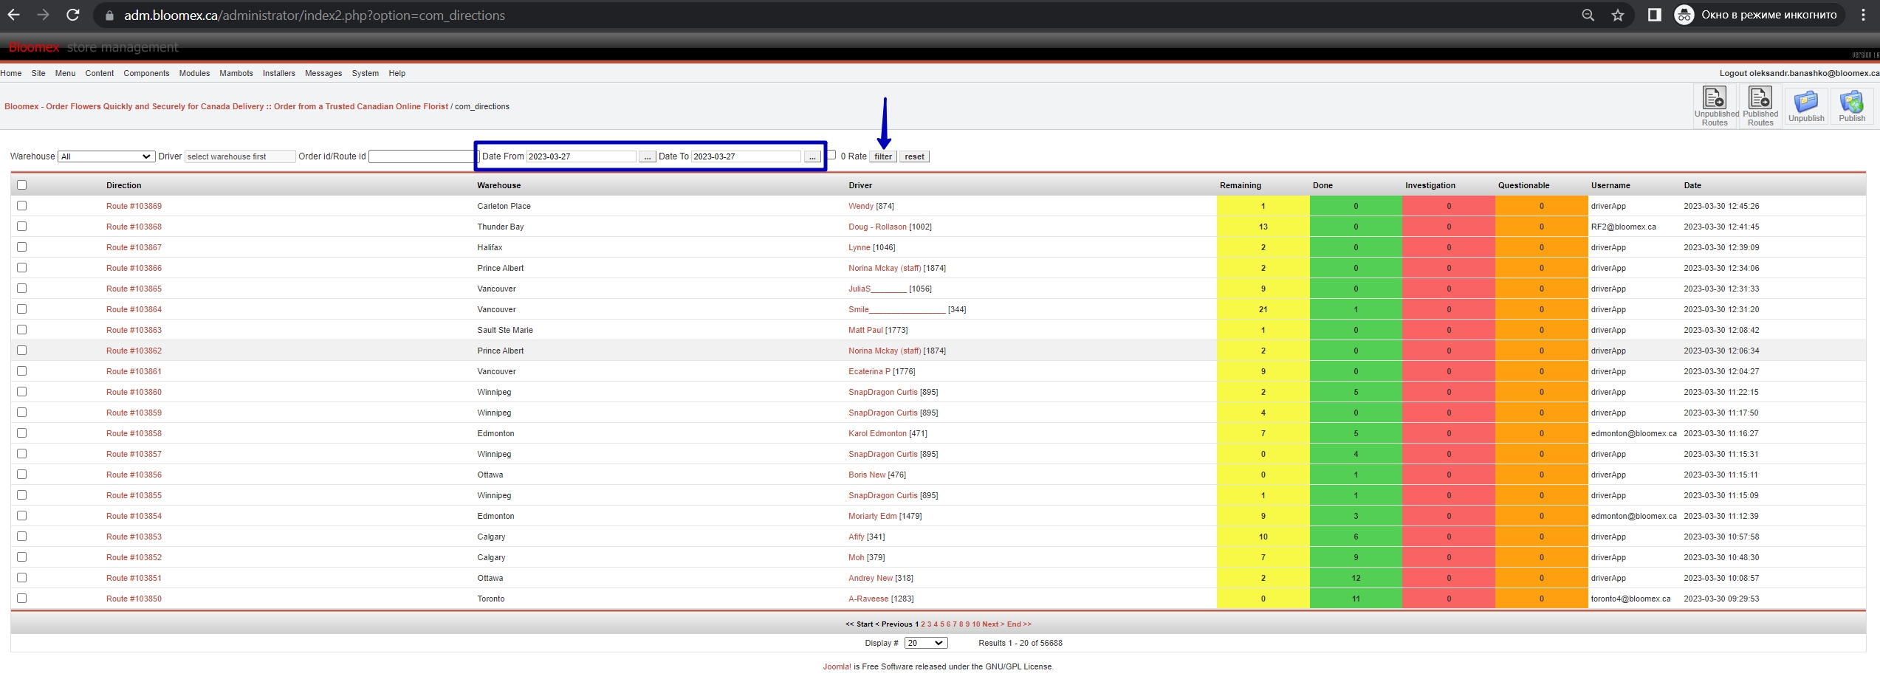
Task: Click Thunder Bay warehouse cell
Action: point(501,227)
